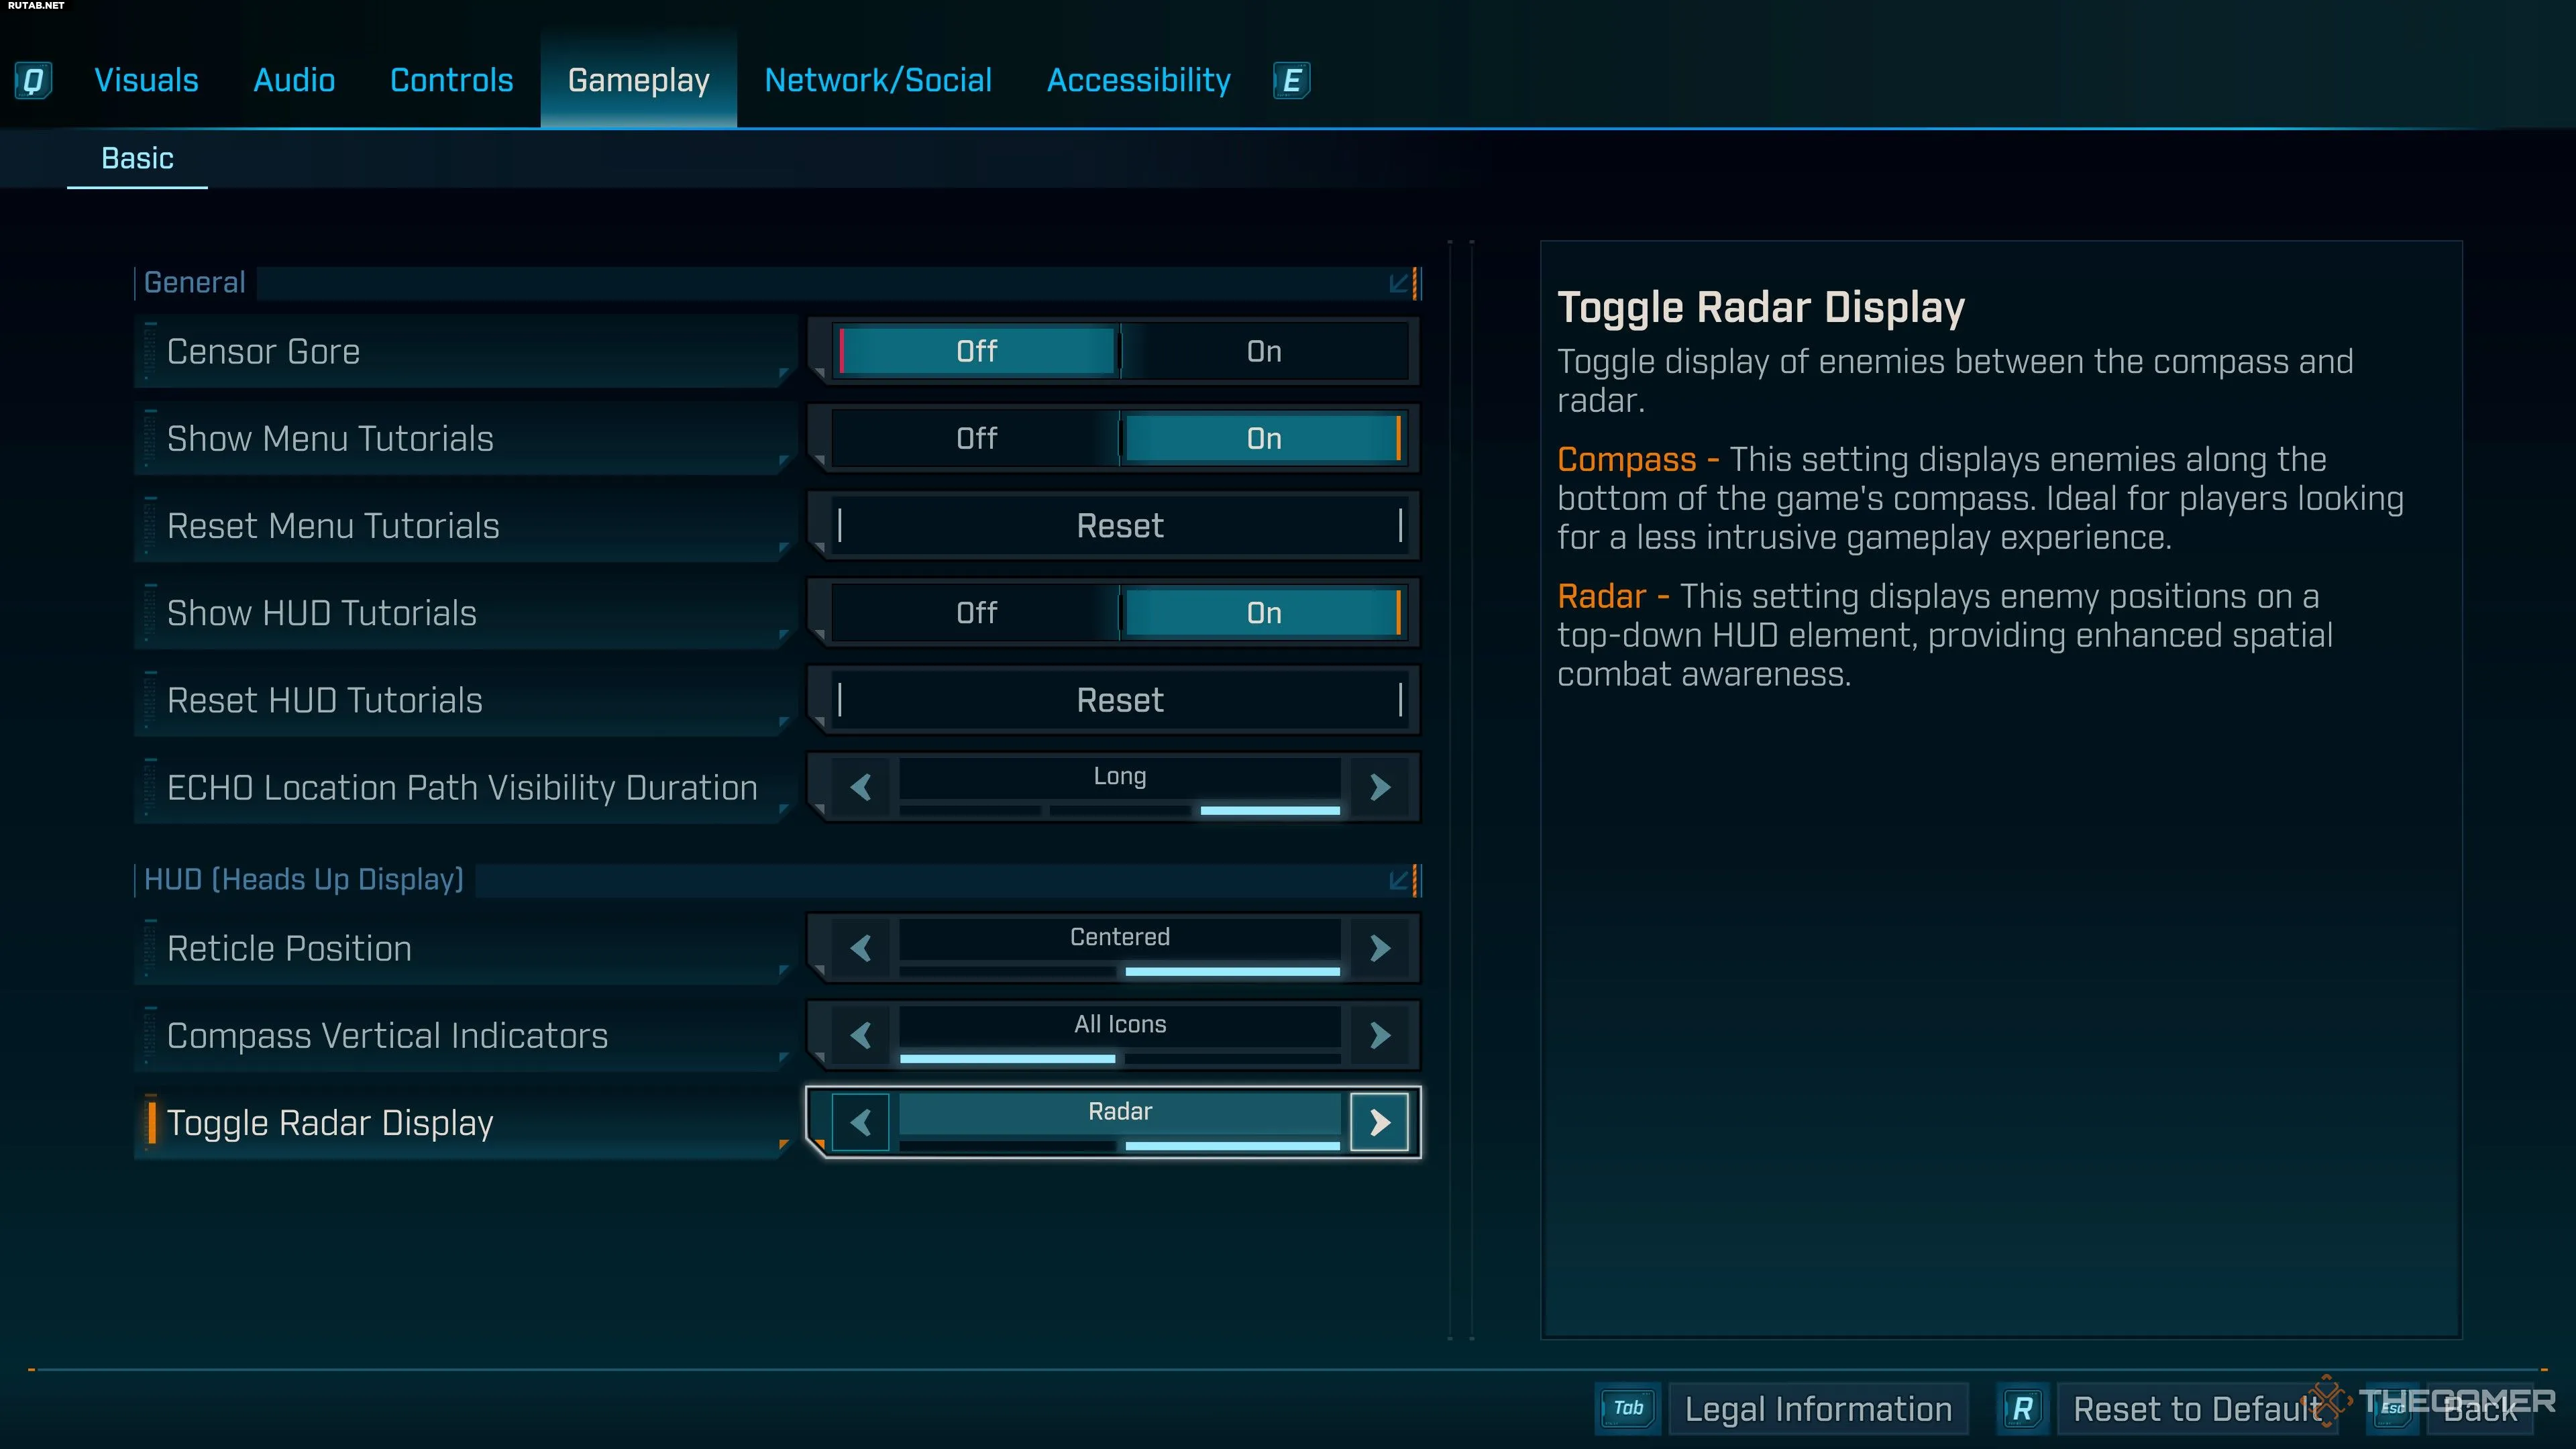This screenshot has height=1449, width=2576.
Task: Click the Centered value slider bar
Action: tap(1120, 948)
